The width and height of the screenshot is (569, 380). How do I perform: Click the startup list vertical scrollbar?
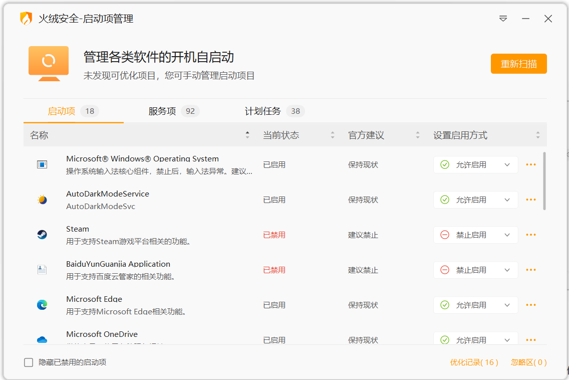point(544,181)
